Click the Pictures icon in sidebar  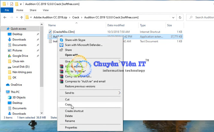(x=10, y=50)
